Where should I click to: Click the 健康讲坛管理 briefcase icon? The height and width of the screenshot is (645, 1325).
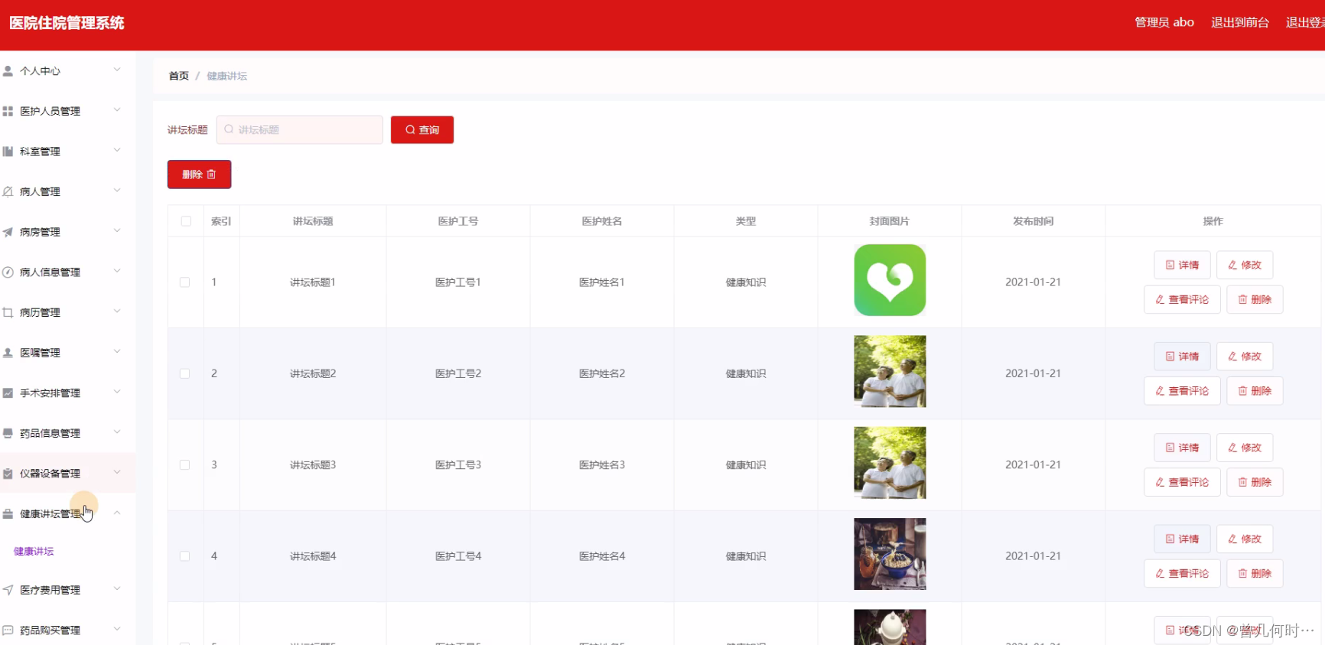[x=8, y=513]
